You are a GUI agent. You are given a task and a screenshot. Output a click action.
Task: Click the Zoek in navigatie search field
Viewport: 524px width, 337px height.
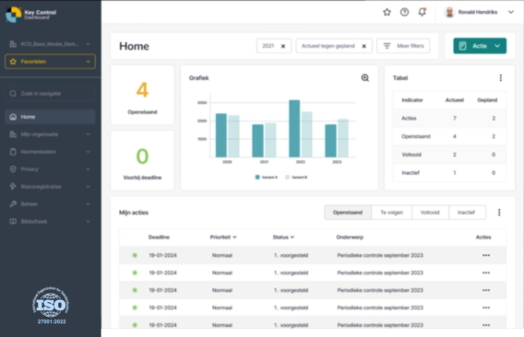tap(50, 93)
